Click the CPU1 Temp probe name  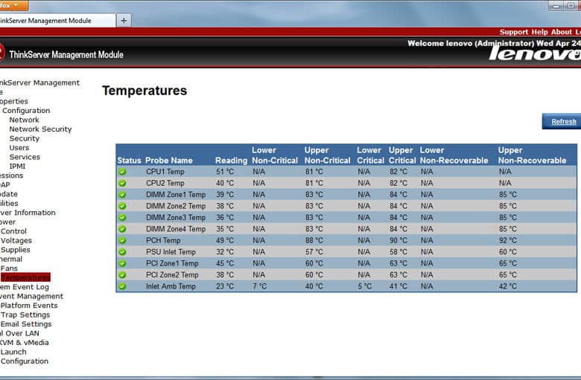tap(165, 172)
